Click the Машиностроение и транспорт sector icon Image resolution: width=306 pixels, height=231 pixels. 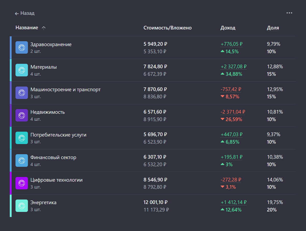click(x=21, y=93)
